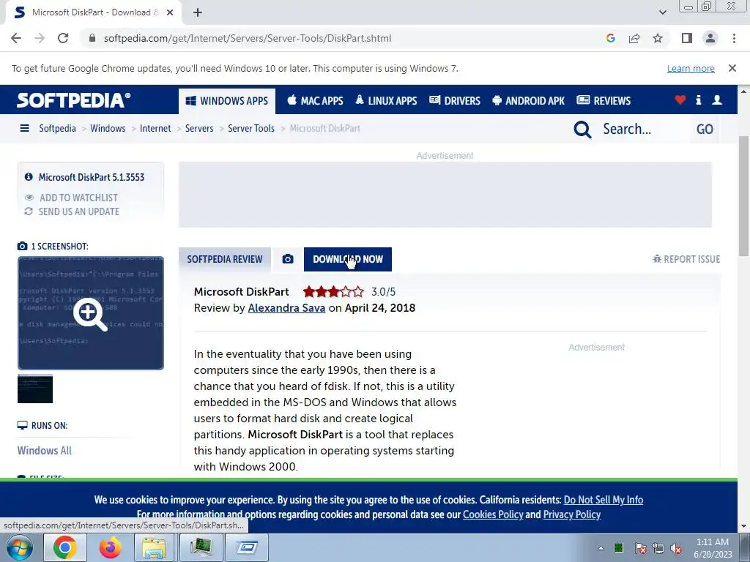Click the address bar URL

click(x=248, y=38)
